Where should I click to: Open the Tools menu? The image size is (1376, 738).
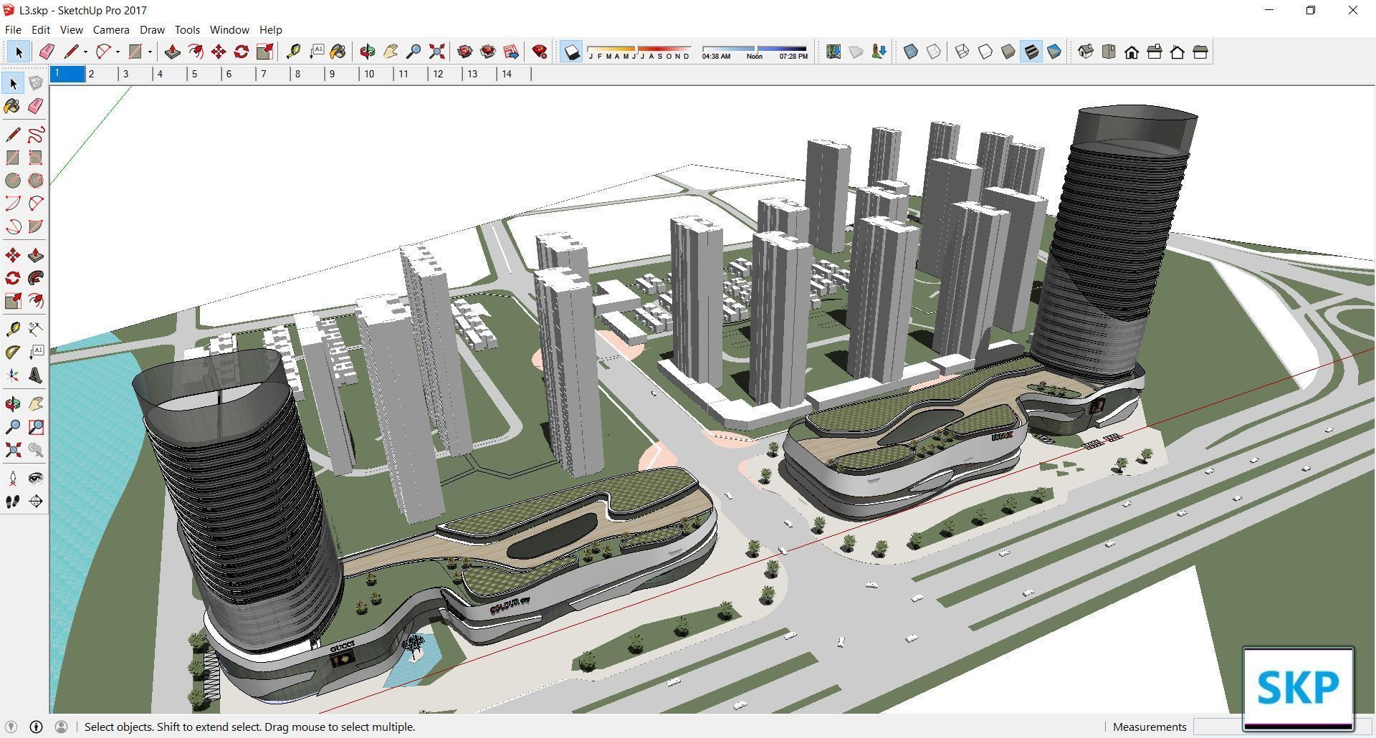(x=187, y=30)
